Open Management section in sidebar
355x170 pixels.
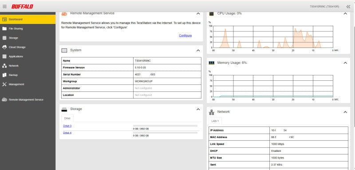28,84
